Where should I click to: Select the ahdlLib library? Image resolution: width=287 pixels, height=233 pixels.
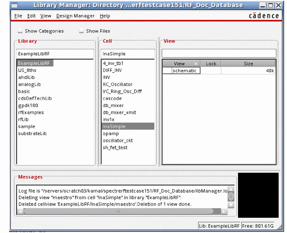[x=26, y=77]
